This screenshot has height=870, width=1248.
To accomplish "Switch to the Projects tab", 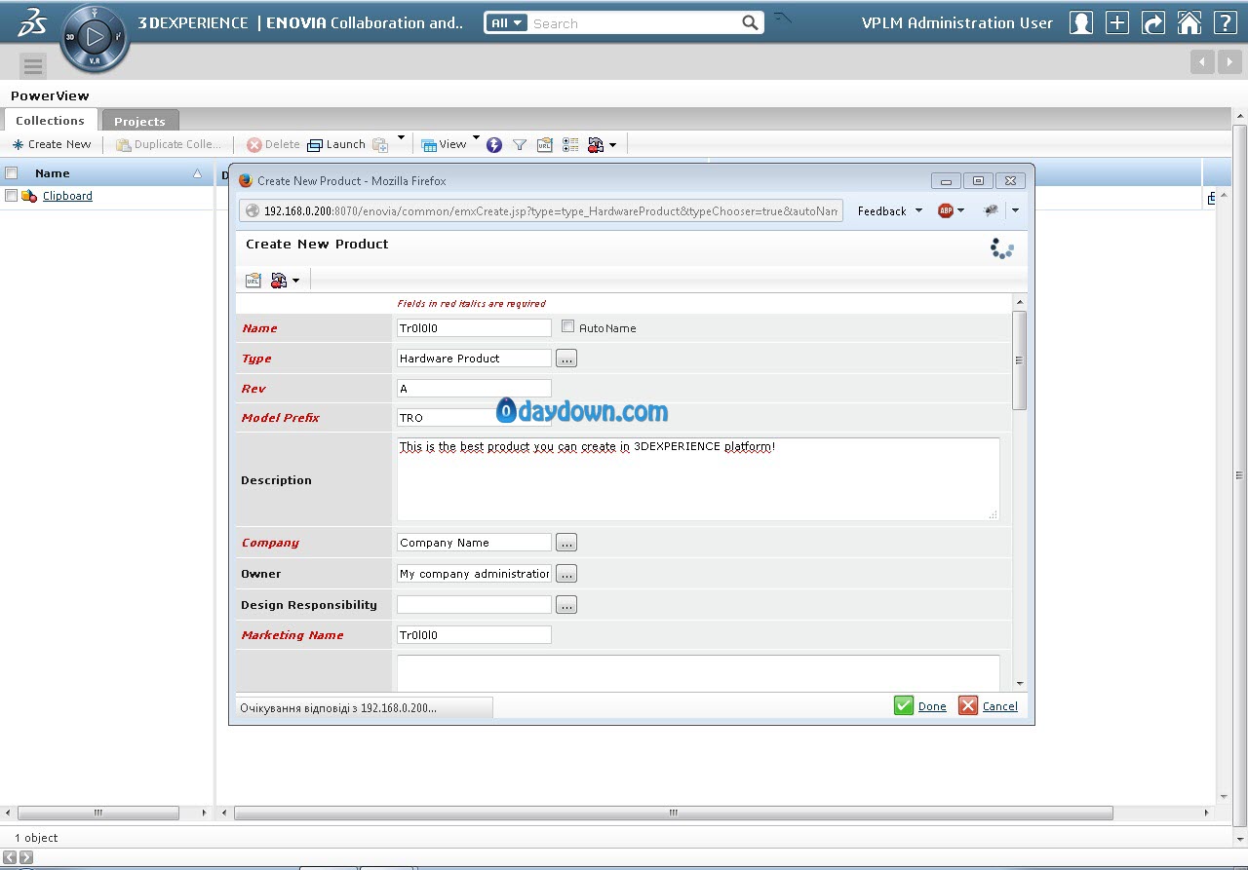I will (x=139, y=121).
